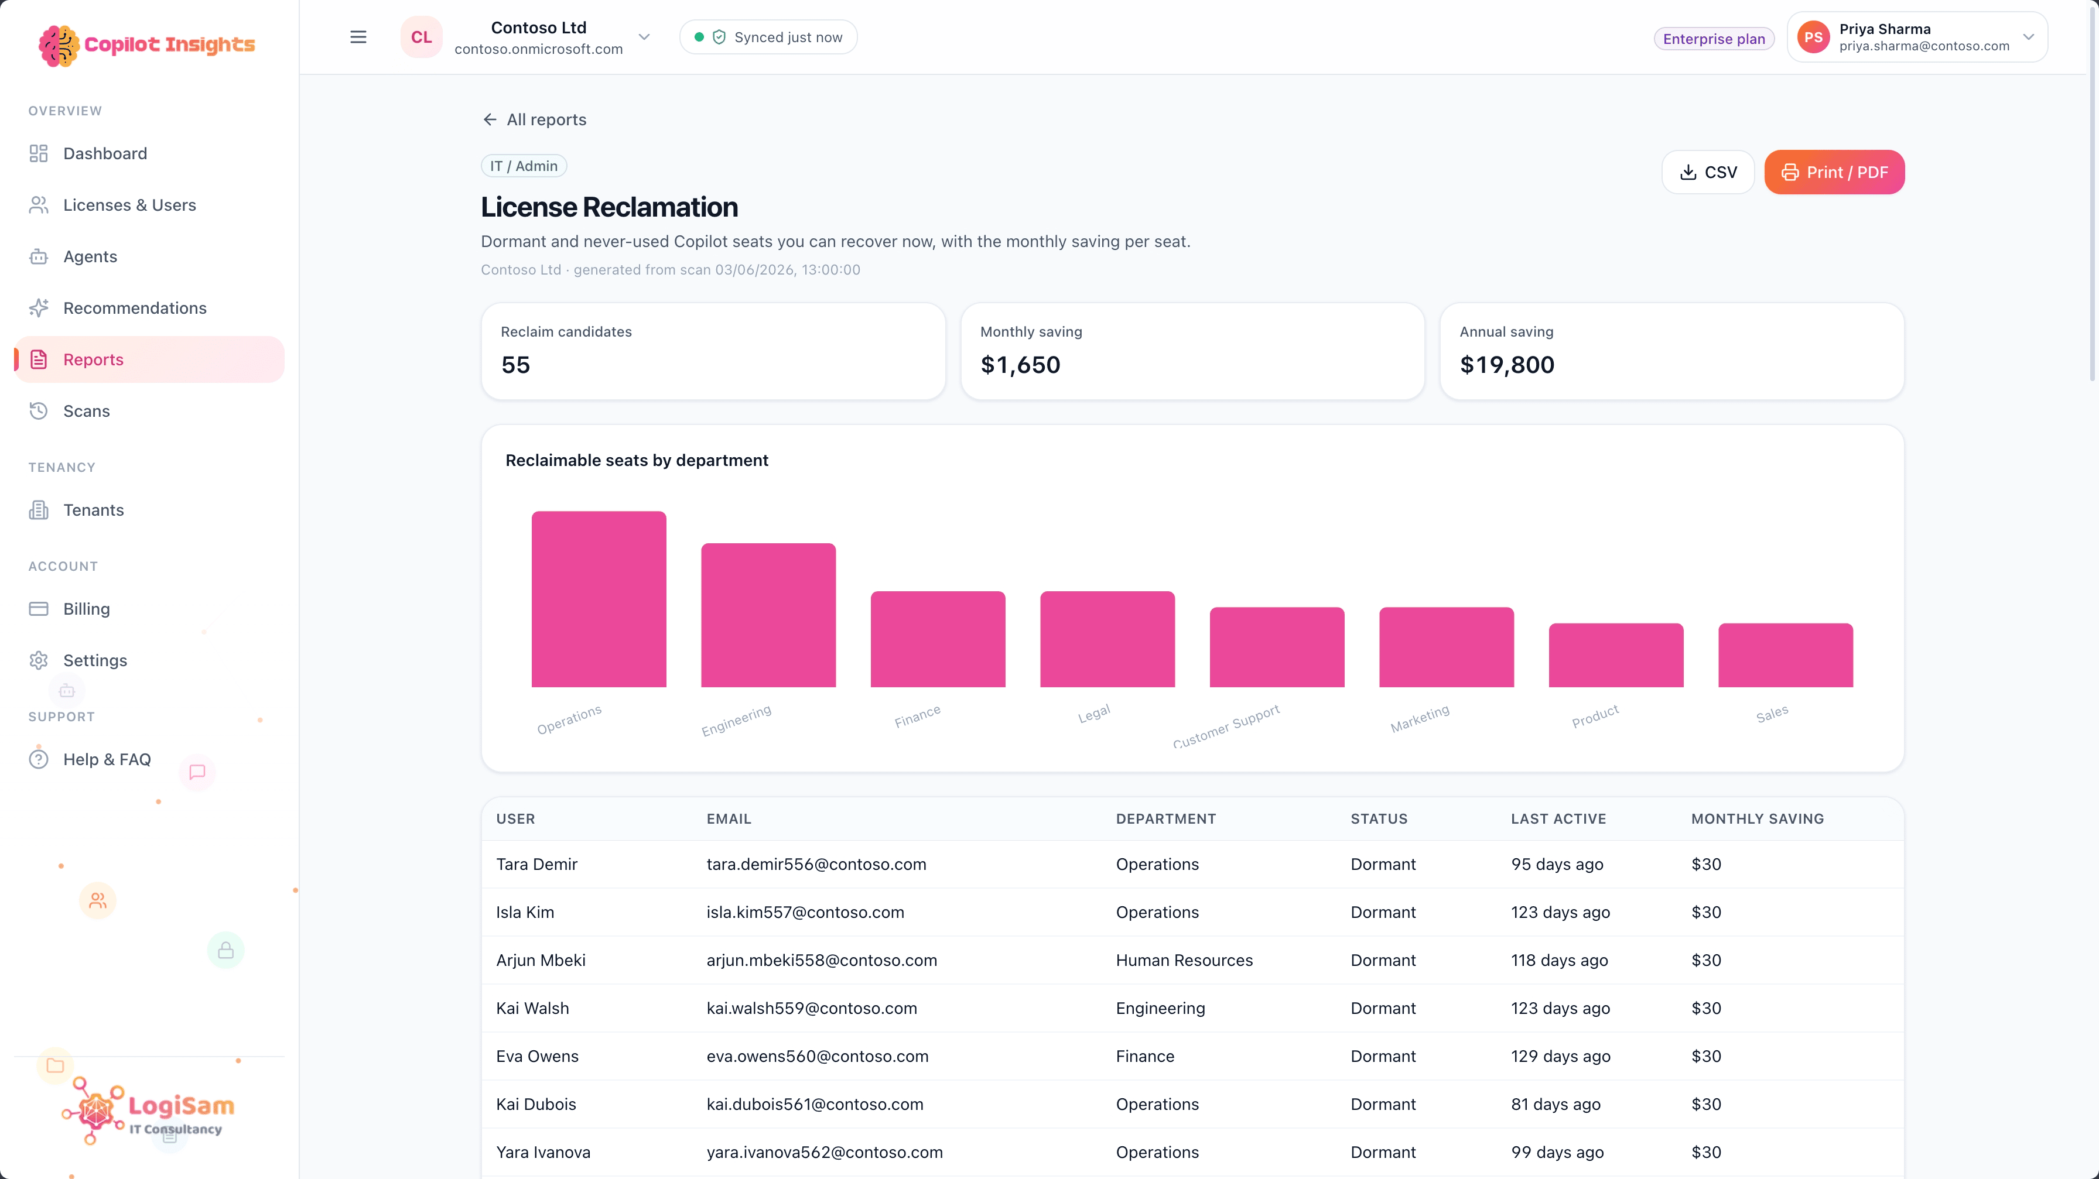Click the Customer Support bar in chart
This screenshot has width=2099, height=1179.
(x=1277, y=647)
